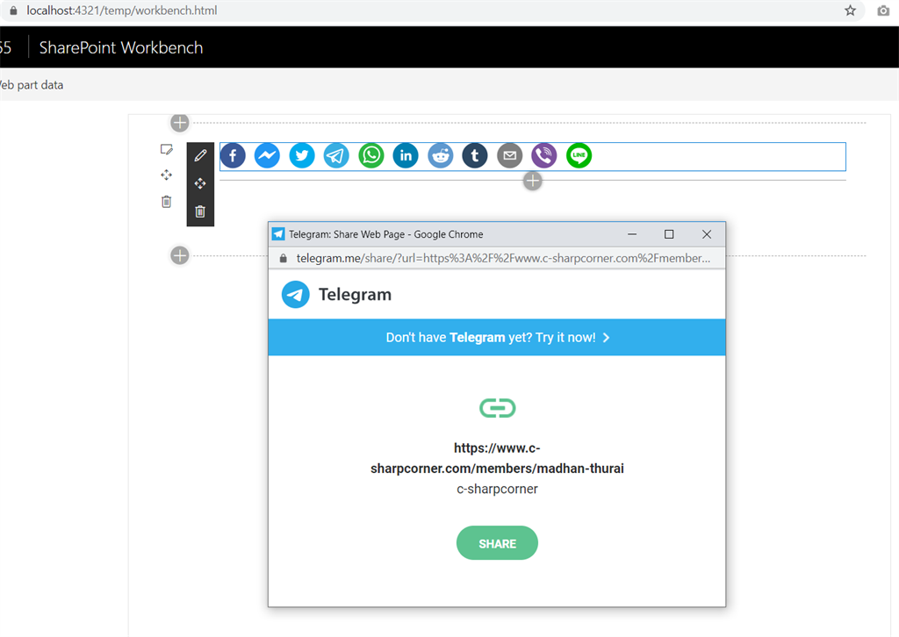Share via the Tumblr icon

(475, 156)
